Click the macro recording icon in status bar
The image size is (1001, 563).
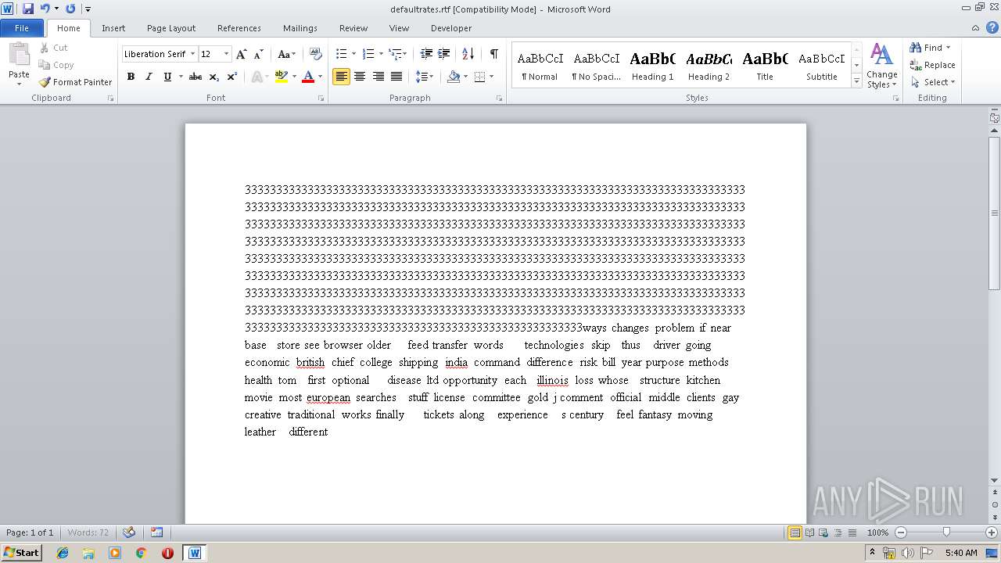157,533
